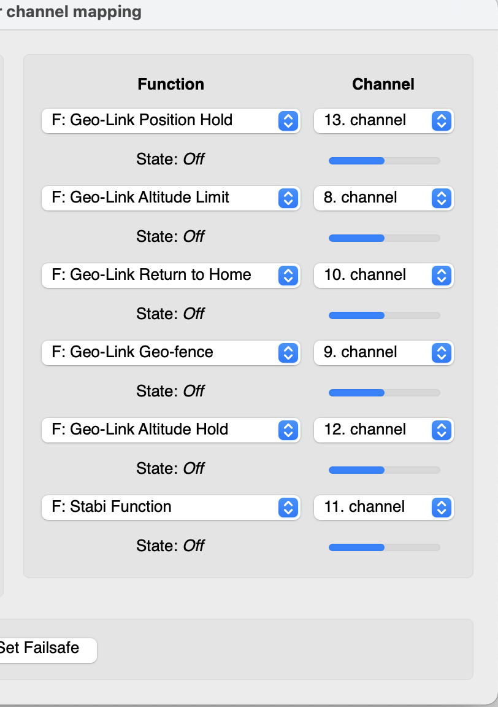The height and width of the screenshot is (707, 498).
Task: Click the Altitude Hold channel level bar
Action: 384,470
